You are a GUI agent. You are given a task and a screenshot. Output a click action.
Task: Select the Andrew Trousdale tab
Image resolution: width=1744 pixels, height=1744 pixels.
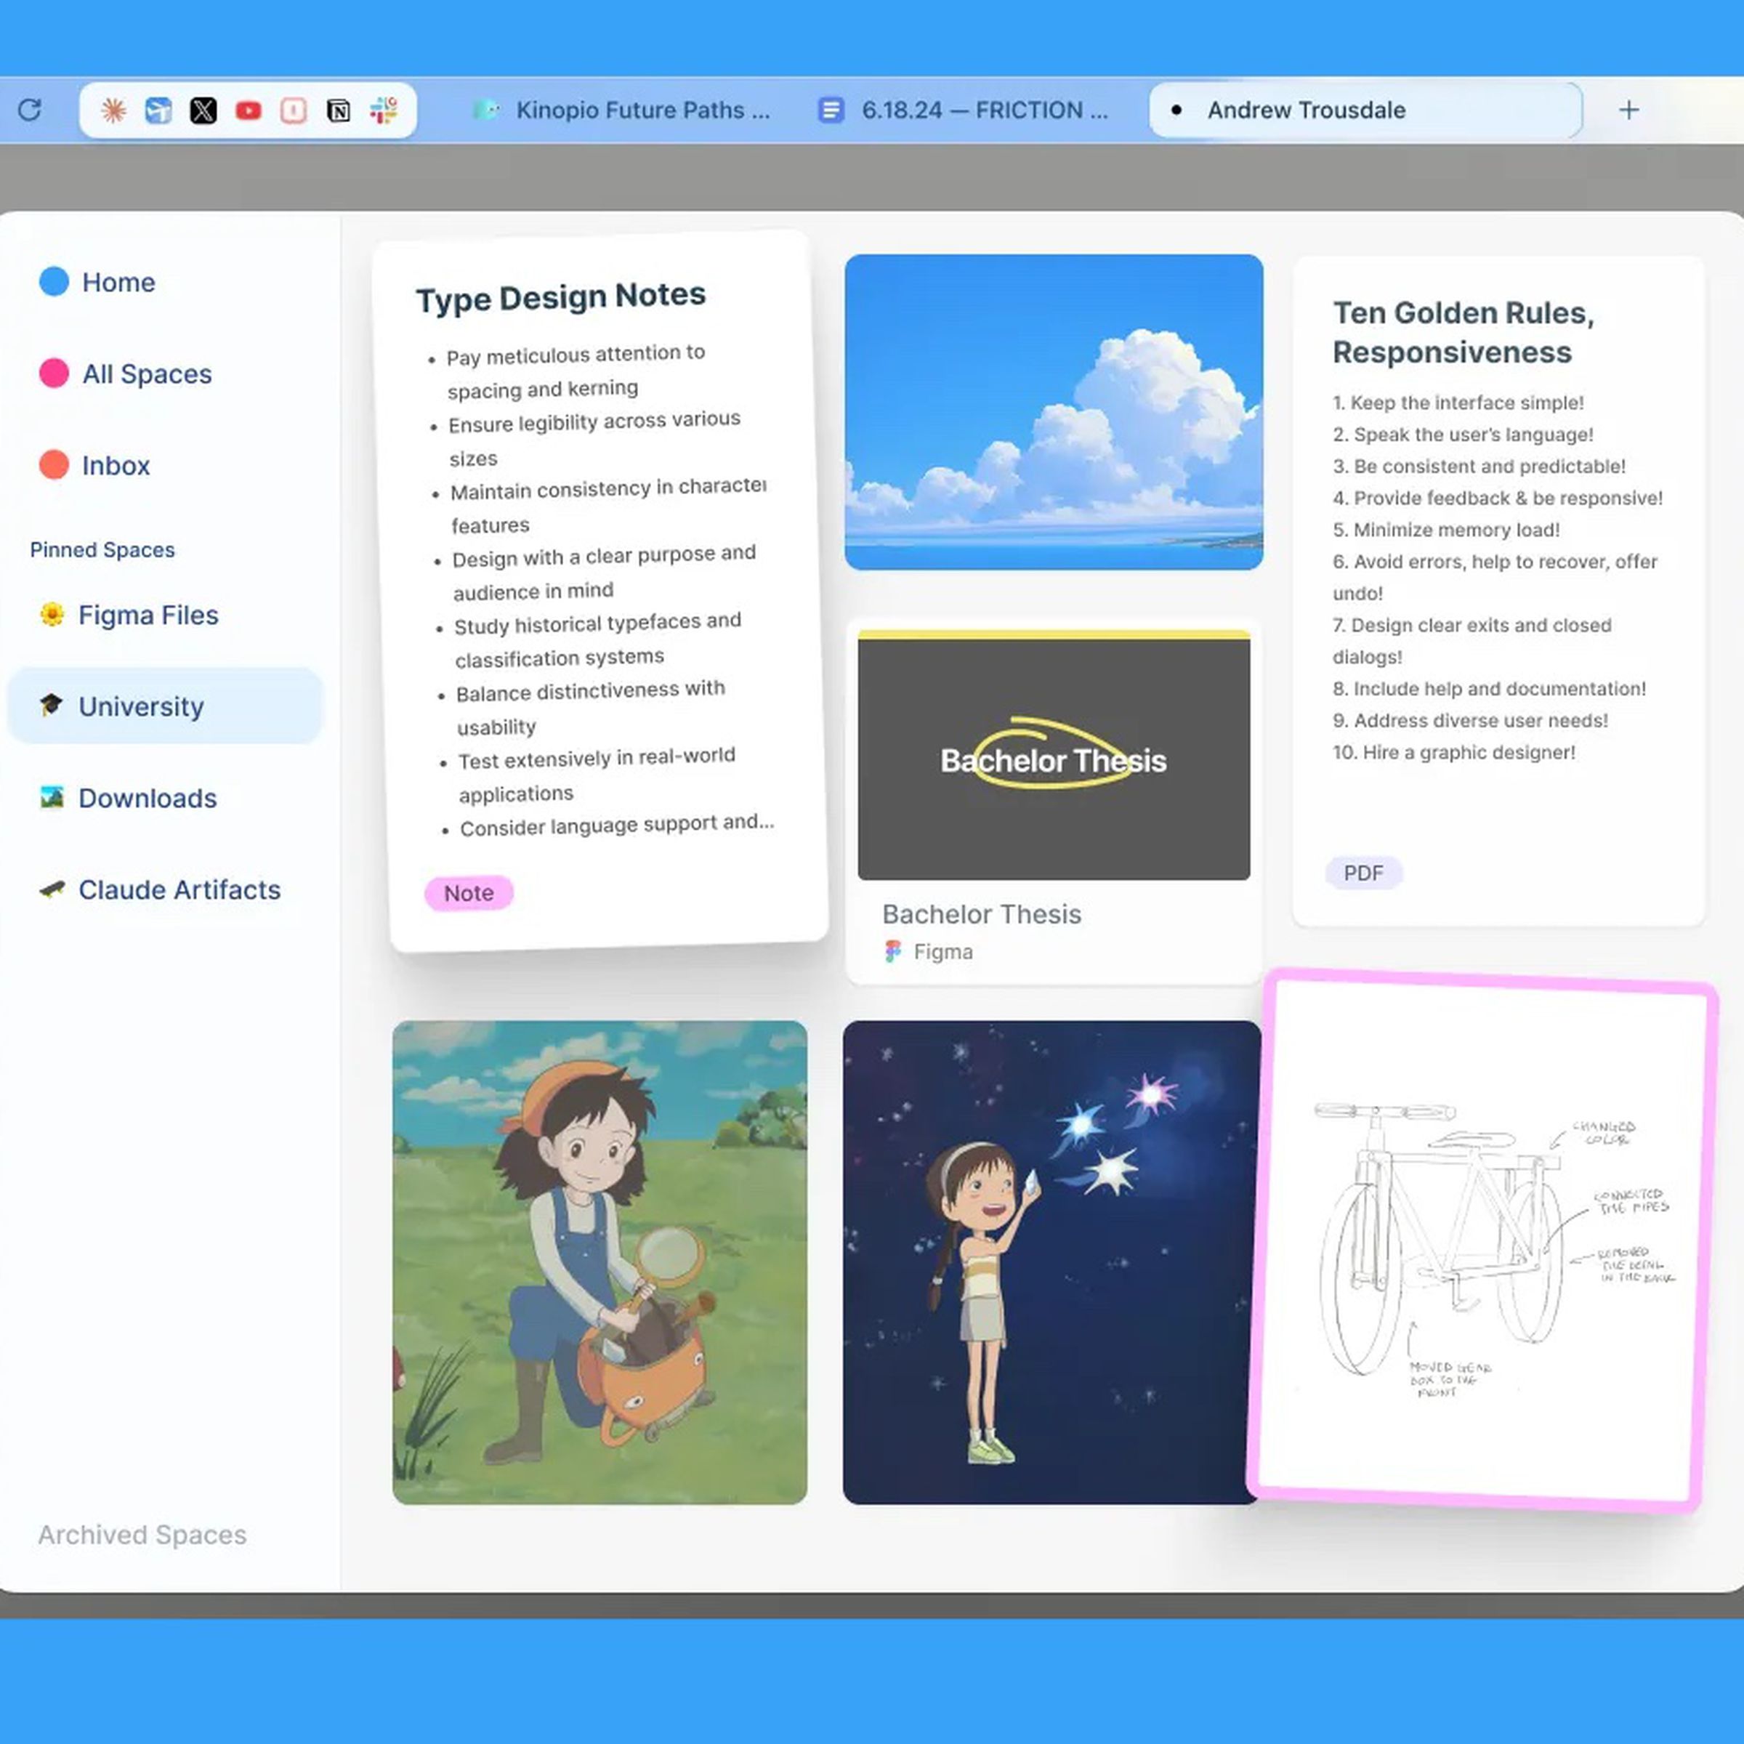(x=1365, y=110)
